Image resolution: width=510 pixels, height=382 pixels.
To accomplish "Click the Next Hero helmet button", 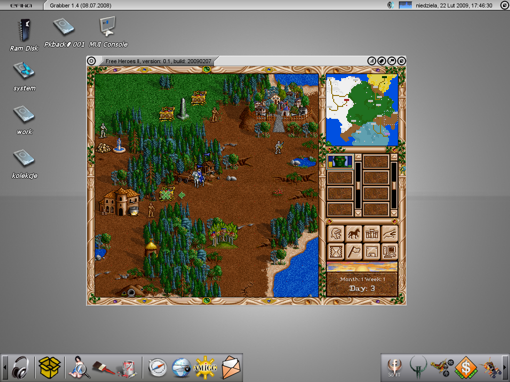I will pyautogui.click(x=335, y=234).
